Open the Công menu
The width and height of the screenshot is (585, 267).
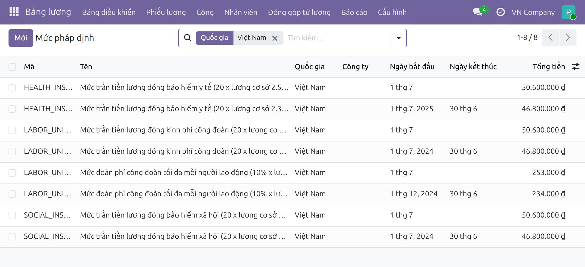pyautogui.click(x=205, y=12)
